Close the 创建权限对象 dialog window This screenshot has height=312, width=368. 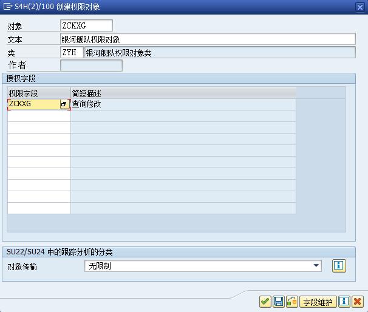tap(360, 7)
